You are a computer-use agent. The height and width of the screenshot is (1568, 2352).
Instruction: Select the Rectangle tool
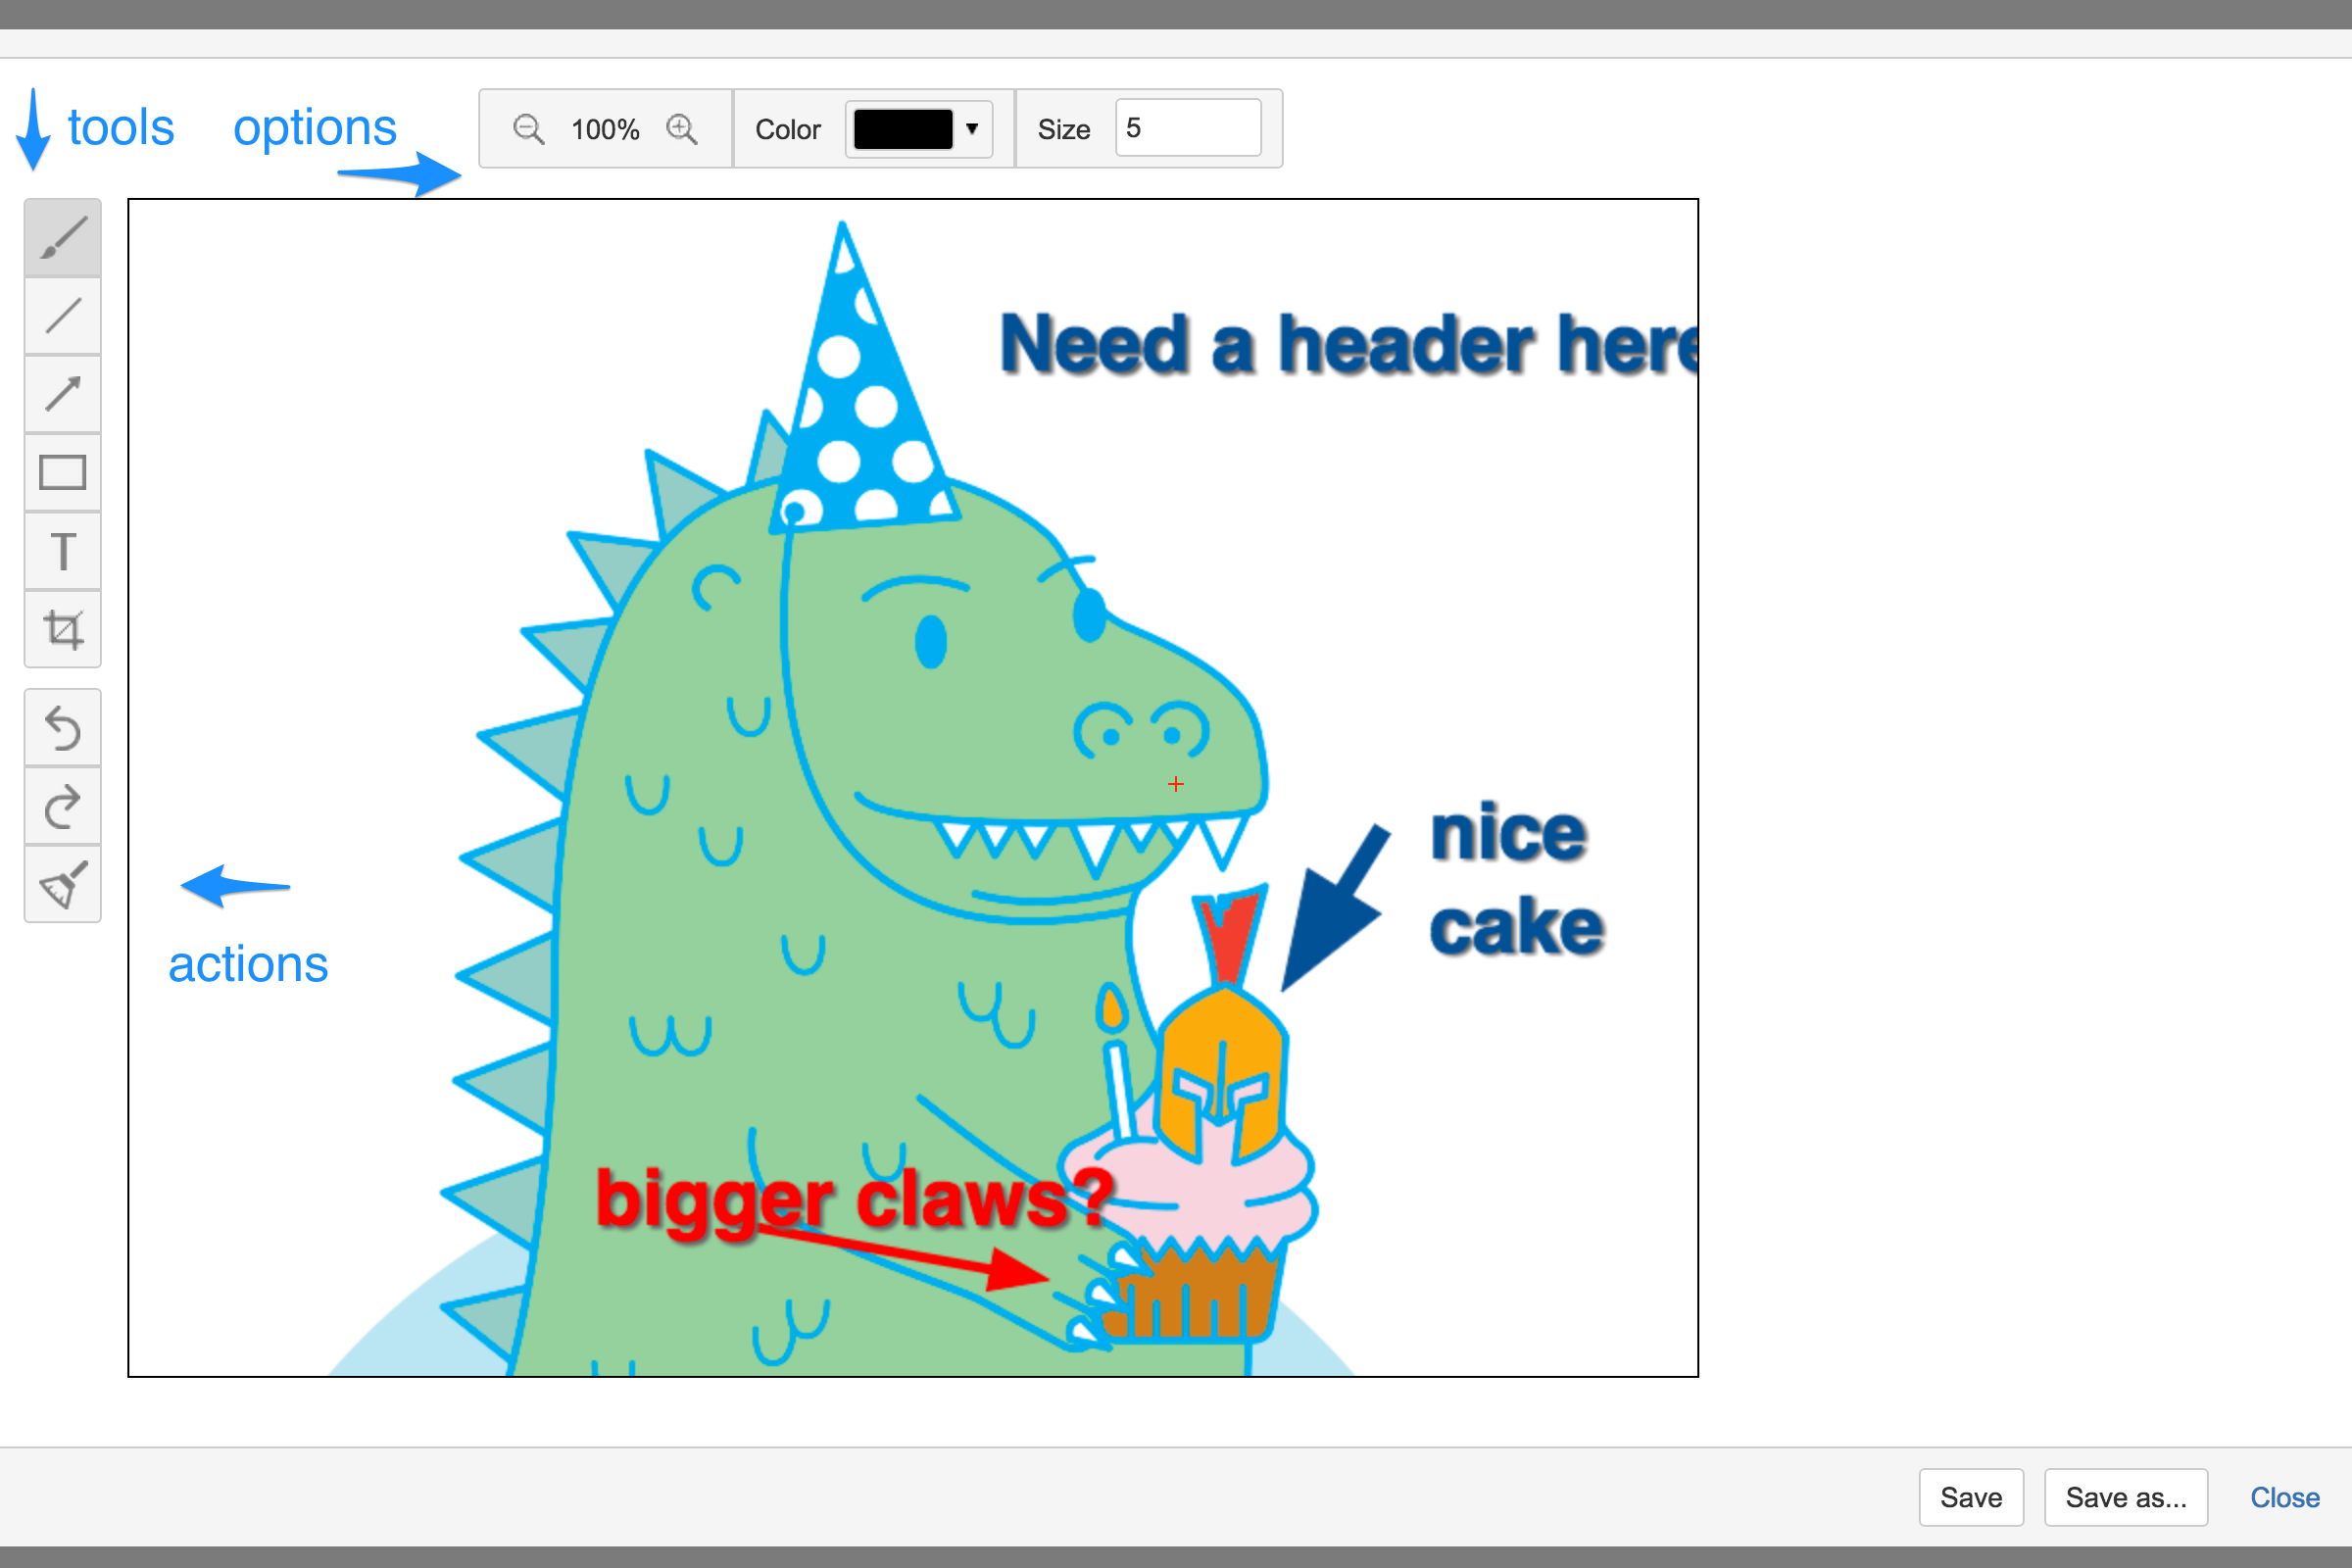(x=62, y=472)
